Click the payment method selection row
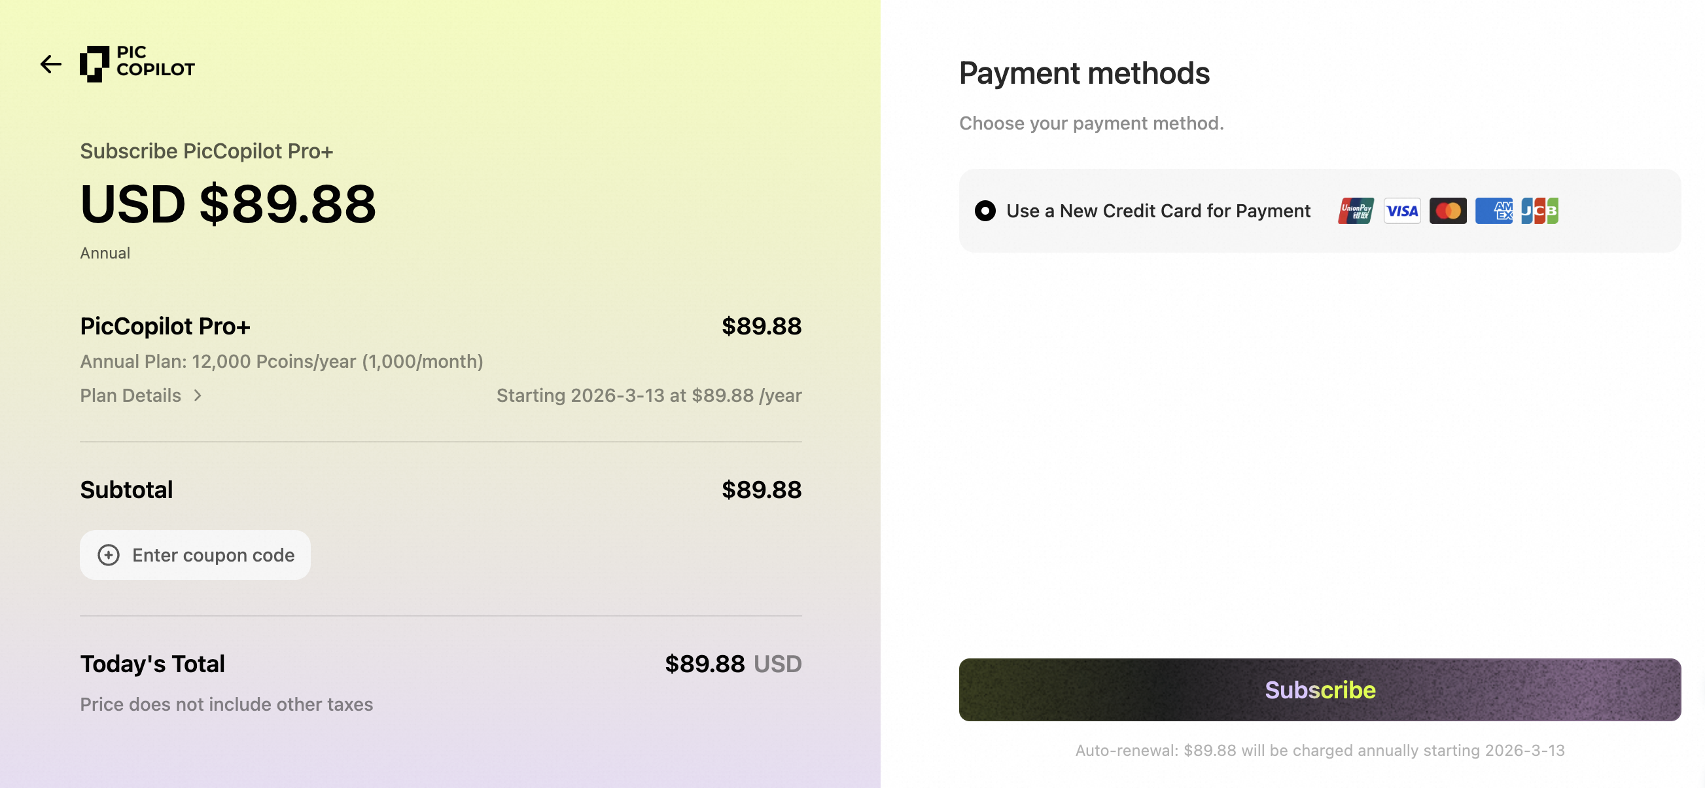Viewport: 1705px width, 788px height. point(1318,211)
